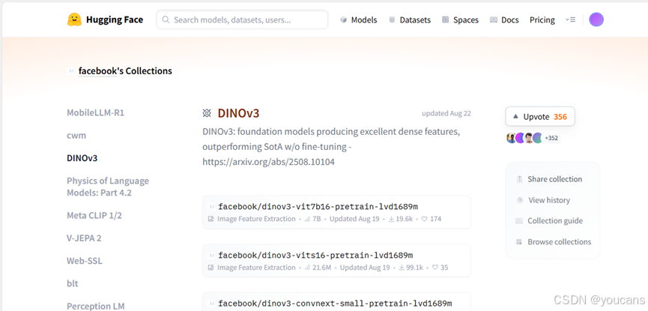Click Meta logo on dinov3-vit7b16 card
Image resolution: width=648 pixels, height=311 pixels.
click(211, 206)
